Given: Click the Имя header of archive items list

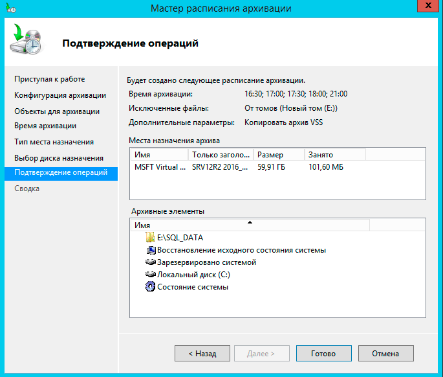Looking at the screenshot, I should point(250,225).
